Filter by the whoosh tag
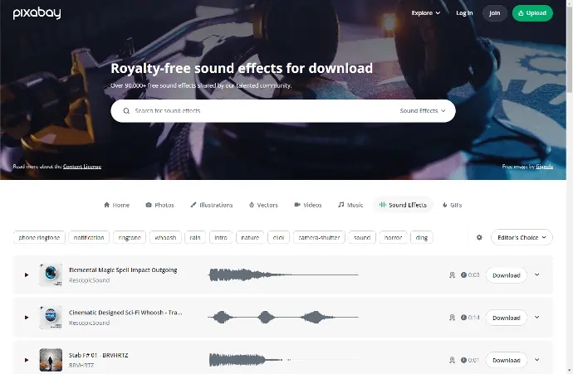This screenshot has height=374, width=573. (165, 237)
